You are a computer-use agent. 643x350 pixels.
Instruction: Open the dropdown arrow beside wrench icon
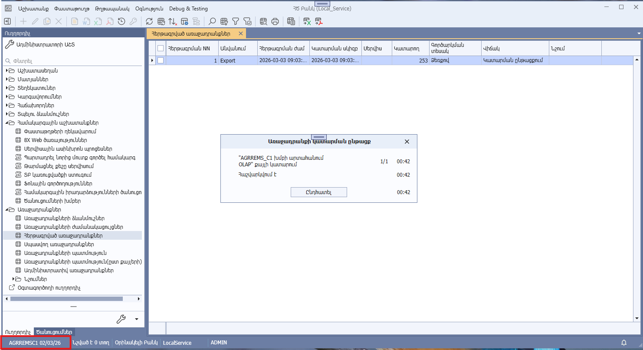(137, 319)
